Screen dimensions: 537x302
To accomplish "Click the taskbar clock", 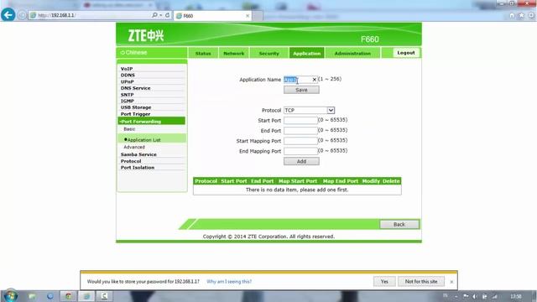I will click(516, 296).
